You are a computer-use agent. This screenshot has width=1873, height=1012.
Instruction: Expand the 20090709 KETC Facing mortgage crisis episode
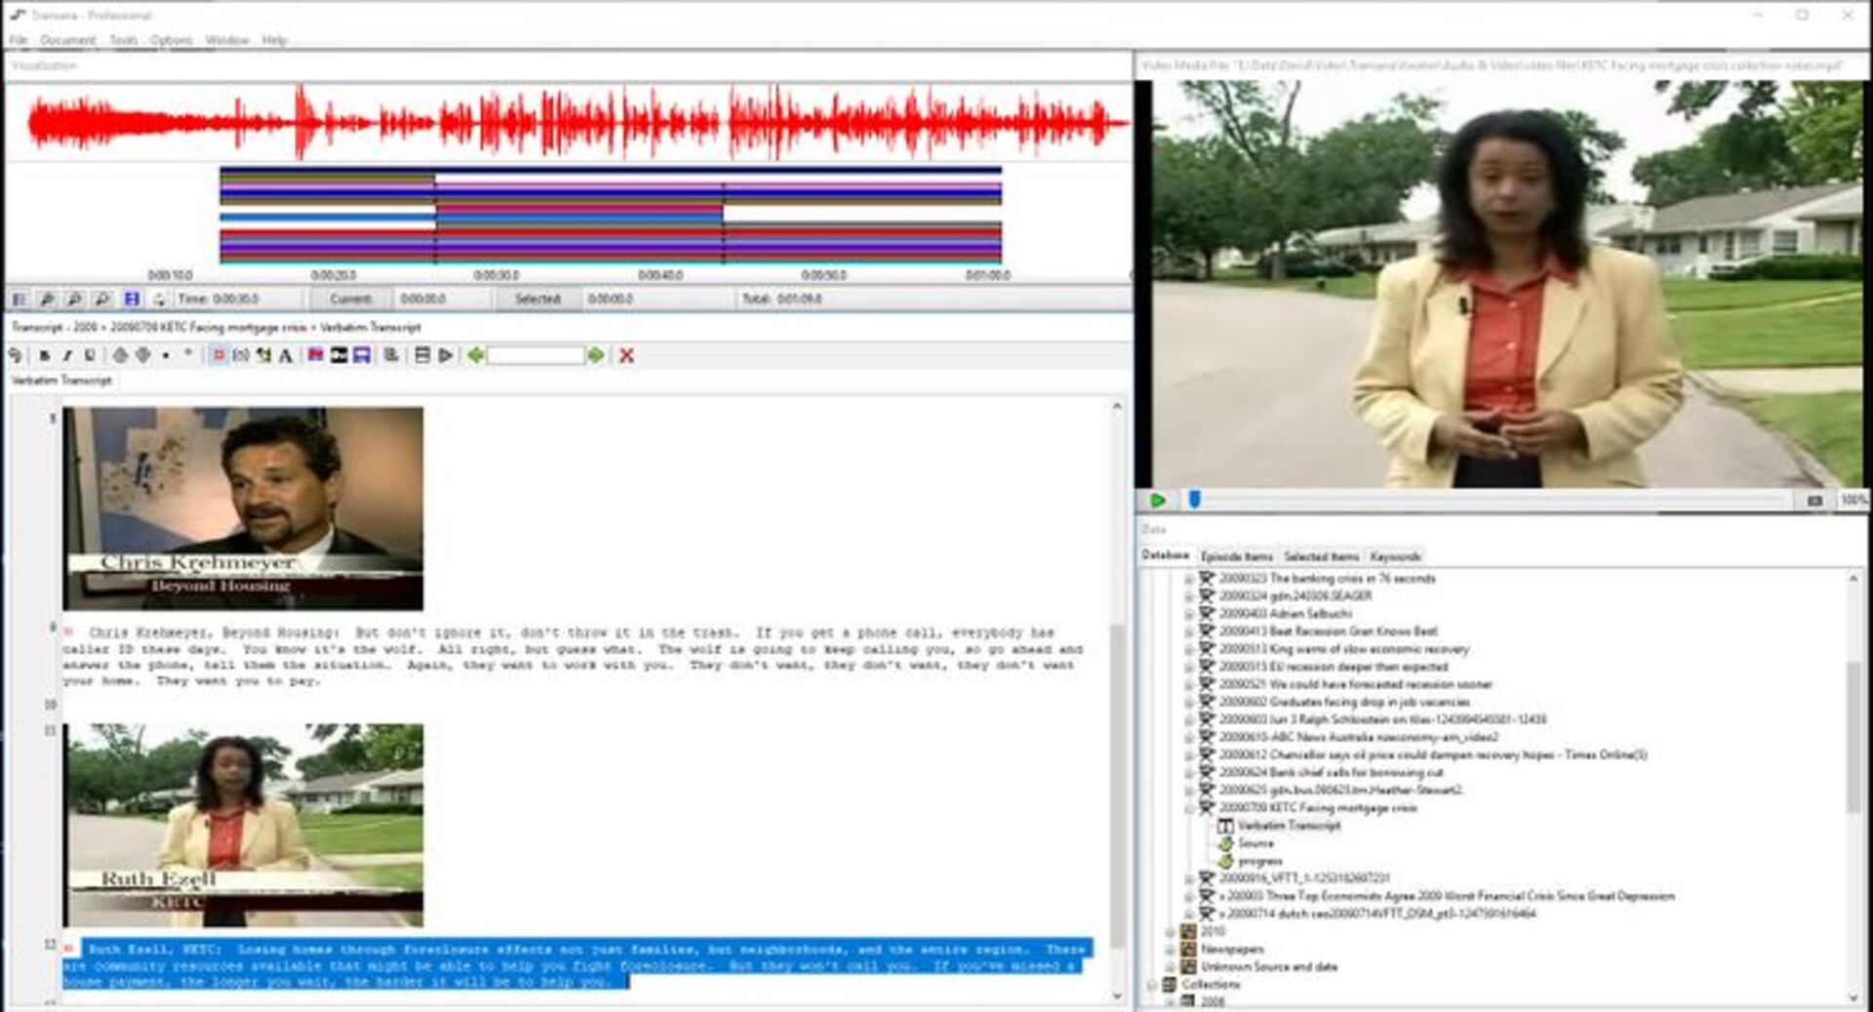point(1187,808)
